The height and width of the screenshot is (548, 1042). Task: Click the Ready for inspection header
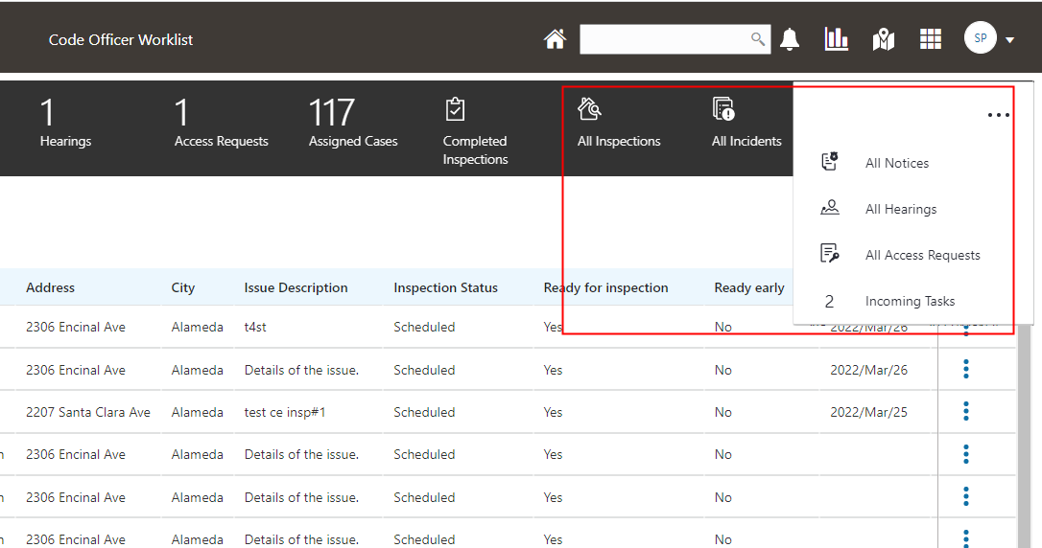pos(605,287)
